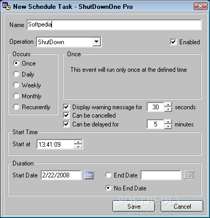
Task: Click the Save button
Action: (x=134, y=206)
